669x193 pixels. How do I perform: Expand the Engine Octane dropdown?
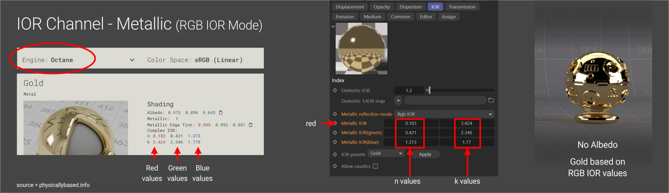point(132,60)
